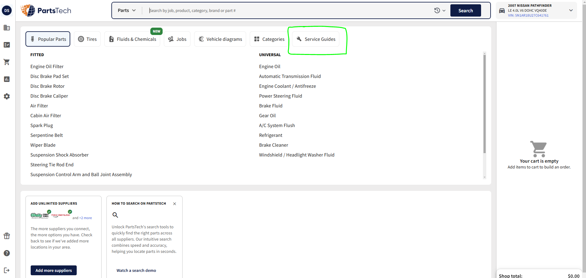Open the gift rewards icon
The width and height of the screenshot is (586, 278).
pyautogui.click(x=7, y=236)
